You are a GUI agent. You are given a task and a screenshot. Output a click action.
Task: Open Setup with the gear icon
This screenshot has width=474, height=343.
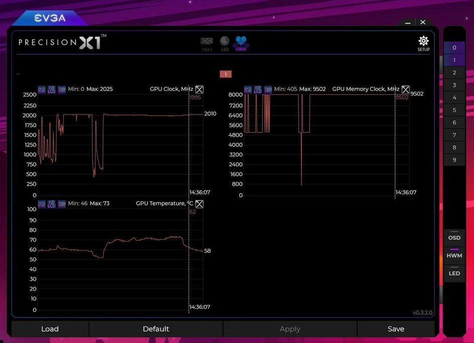[x=423, y=41]
